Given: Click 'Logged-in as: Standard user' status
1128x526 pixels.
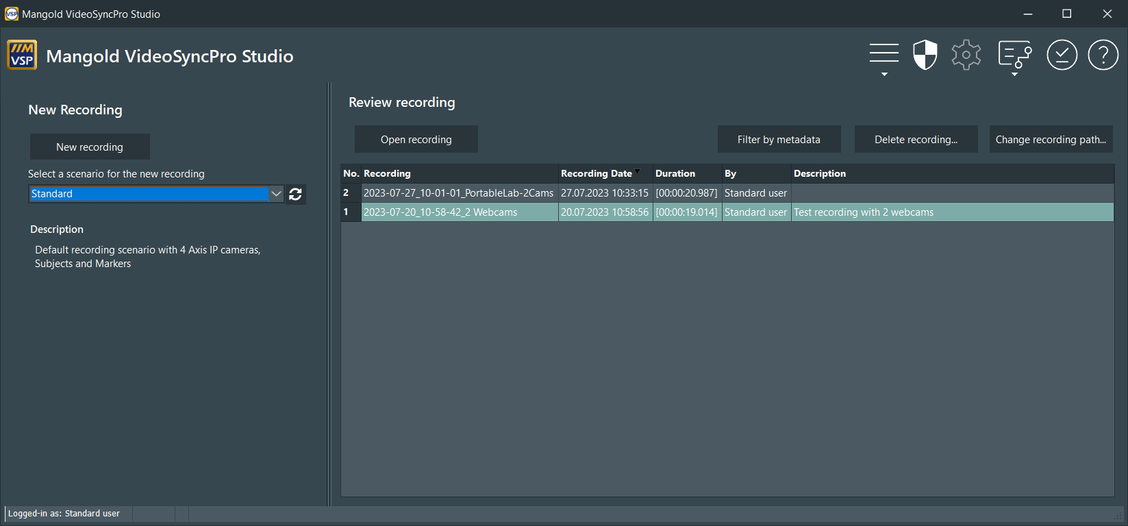Looking at the screenshot, I should coord(64,514).
